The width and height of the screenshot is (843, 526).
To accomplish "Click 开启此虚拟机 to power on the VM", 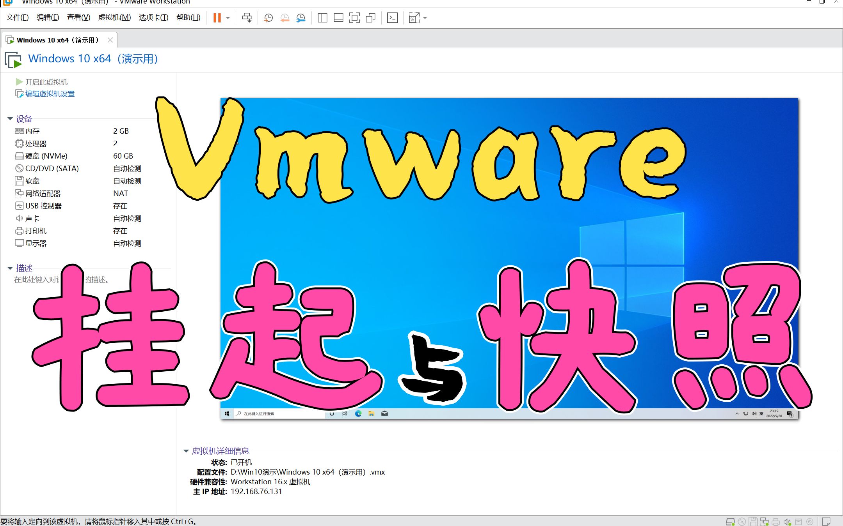I will (42, 82).
